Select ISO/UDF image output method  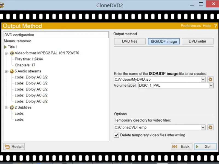click(x=164, y=42)
